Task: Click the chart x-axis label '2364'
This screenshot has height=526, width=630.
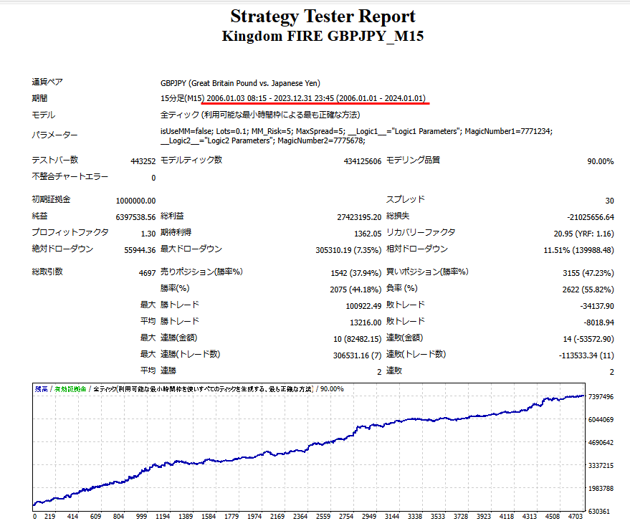Action: click(x=300, y=517)
